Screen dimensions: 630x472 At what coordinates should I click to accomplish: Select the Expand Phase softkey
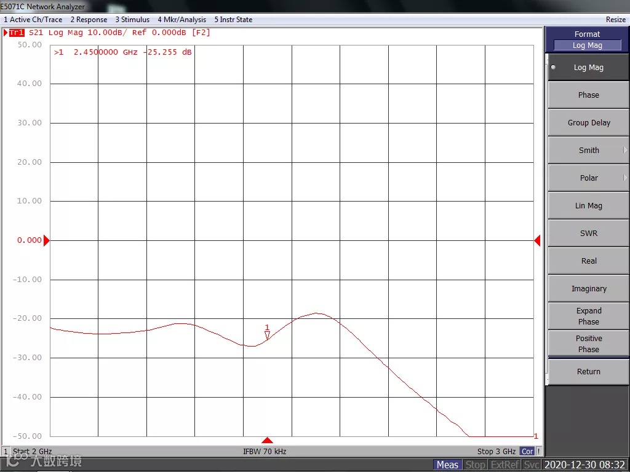(588, 317)
